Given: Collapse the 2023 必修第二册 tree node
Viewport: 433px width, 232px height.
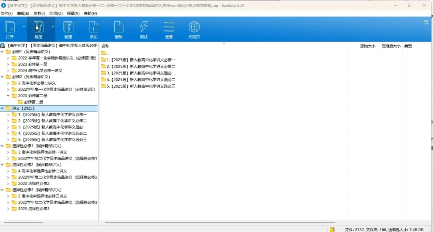Looking at the screenshot, I should [x=8, y=96].
